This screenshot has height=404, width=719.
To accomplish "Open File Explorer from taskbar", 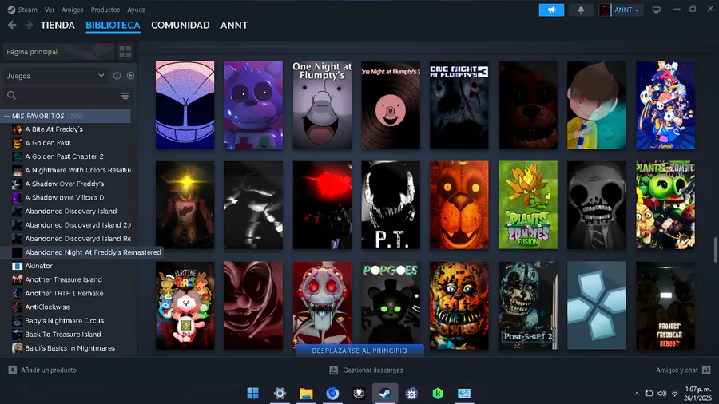I will pos(306,394).
